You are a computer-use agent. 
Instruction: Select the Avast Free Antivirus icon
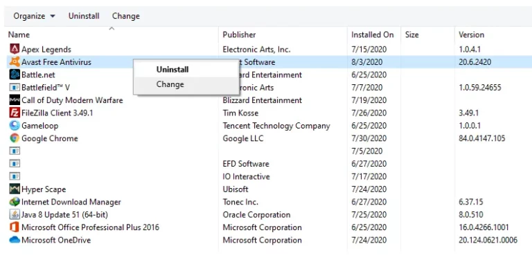click(15, 62)
